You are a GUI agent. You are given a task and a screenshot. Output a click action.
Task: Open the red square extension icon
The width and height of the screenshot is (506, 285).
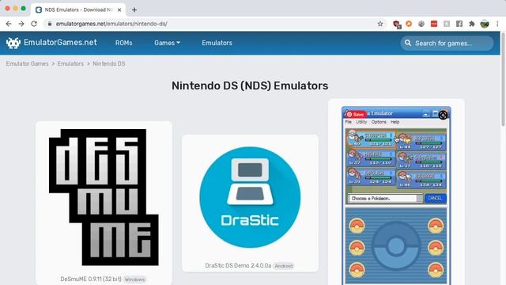click(x=434, y=24)
